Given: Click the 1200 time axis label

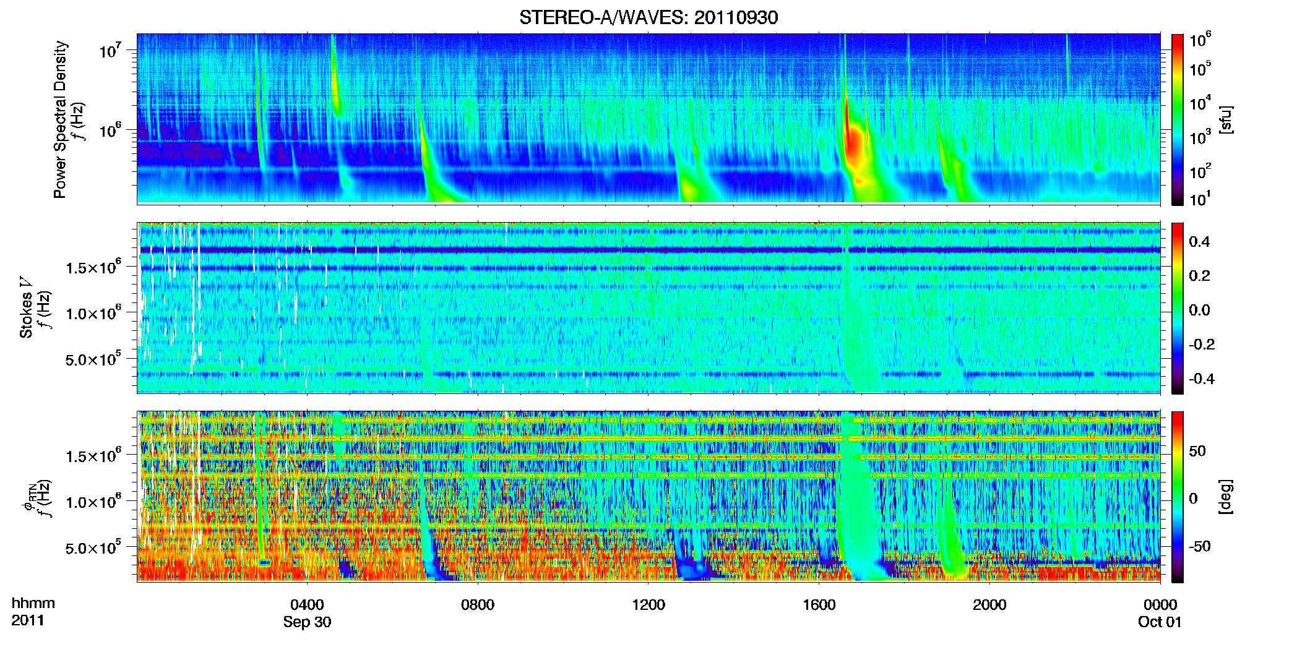Looking at the screenshot, I should pyautogui.click(x=648, y=605).
